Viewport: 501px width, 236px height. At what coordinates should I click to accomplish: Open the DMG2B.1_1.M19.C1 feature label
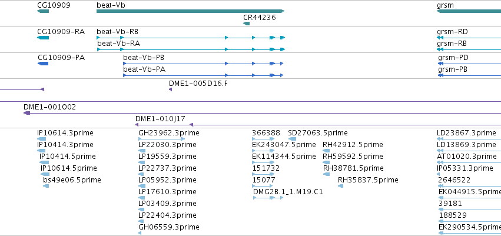[x=288, y=192]
